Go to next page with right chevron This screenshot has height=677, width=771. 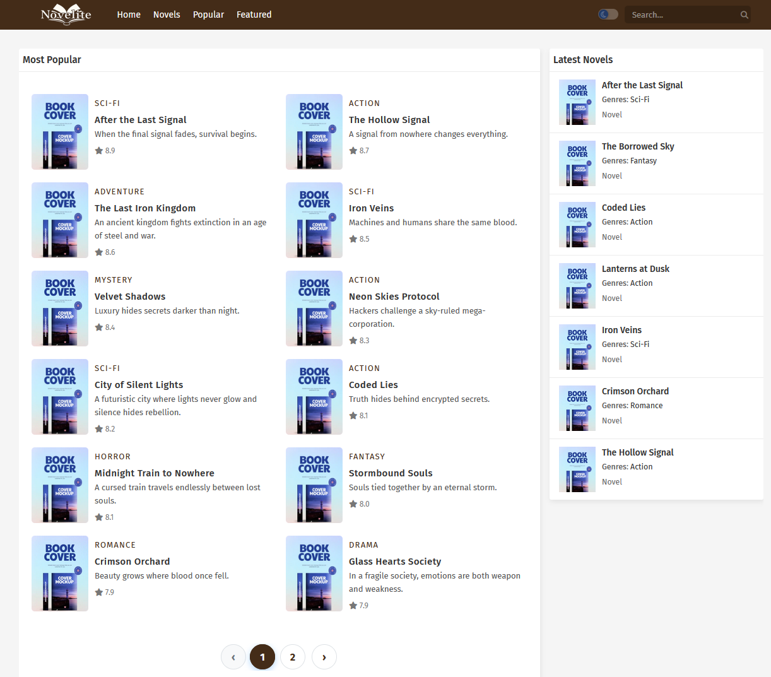point(324,657)
